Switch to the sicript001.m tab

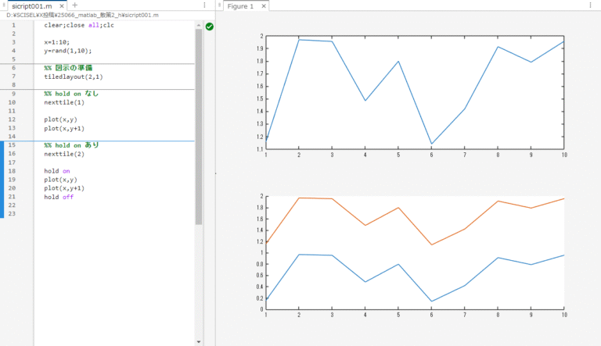(30, 5)
